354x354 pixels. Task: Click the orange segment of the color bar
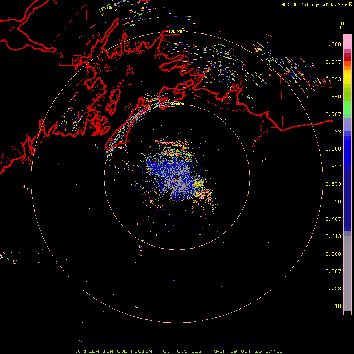[x=347, y=66]
